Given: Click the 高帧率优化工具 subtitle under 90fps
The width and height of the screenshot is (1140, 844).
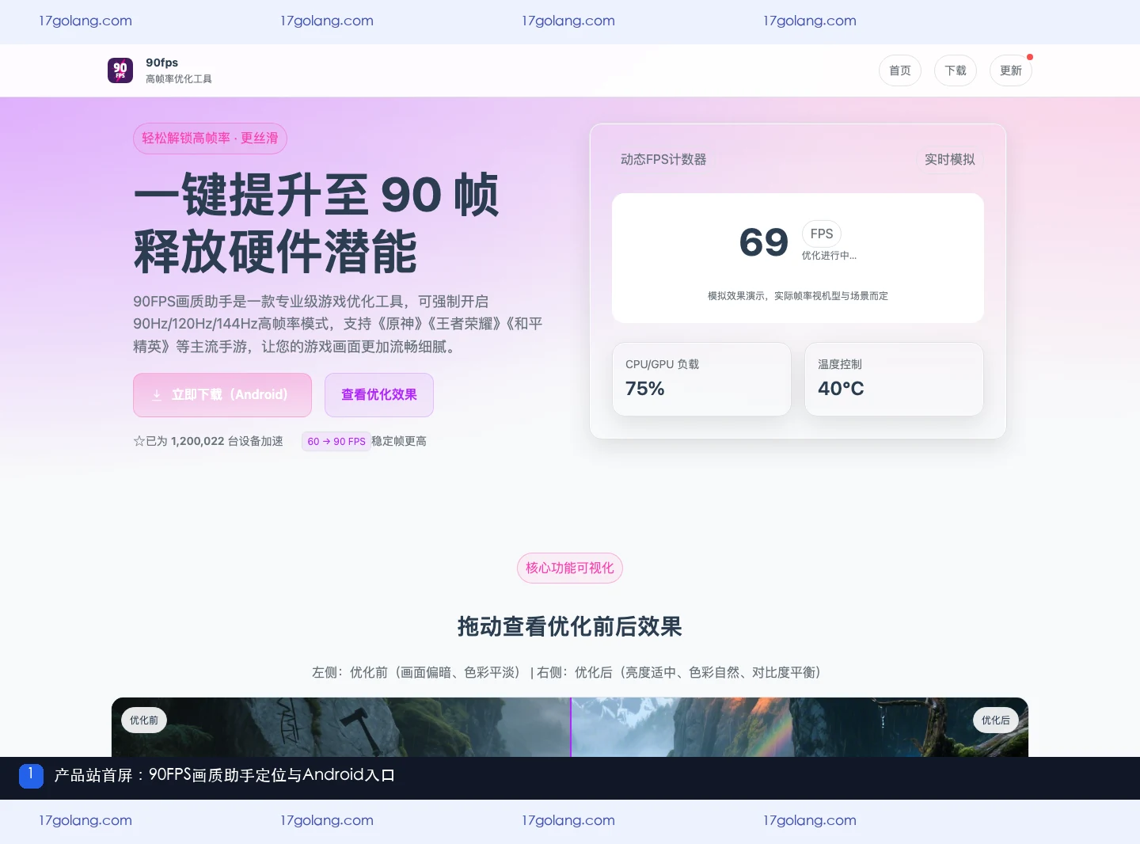Looking at the screenshot, I should click(179, 79).
